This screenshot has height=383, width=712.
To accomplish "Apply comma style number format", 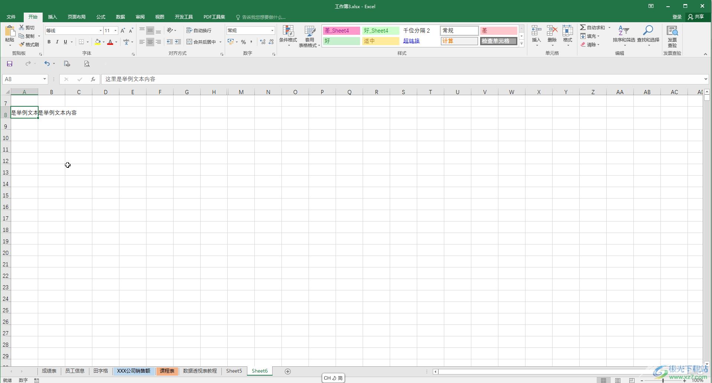I will coord(251,42).
